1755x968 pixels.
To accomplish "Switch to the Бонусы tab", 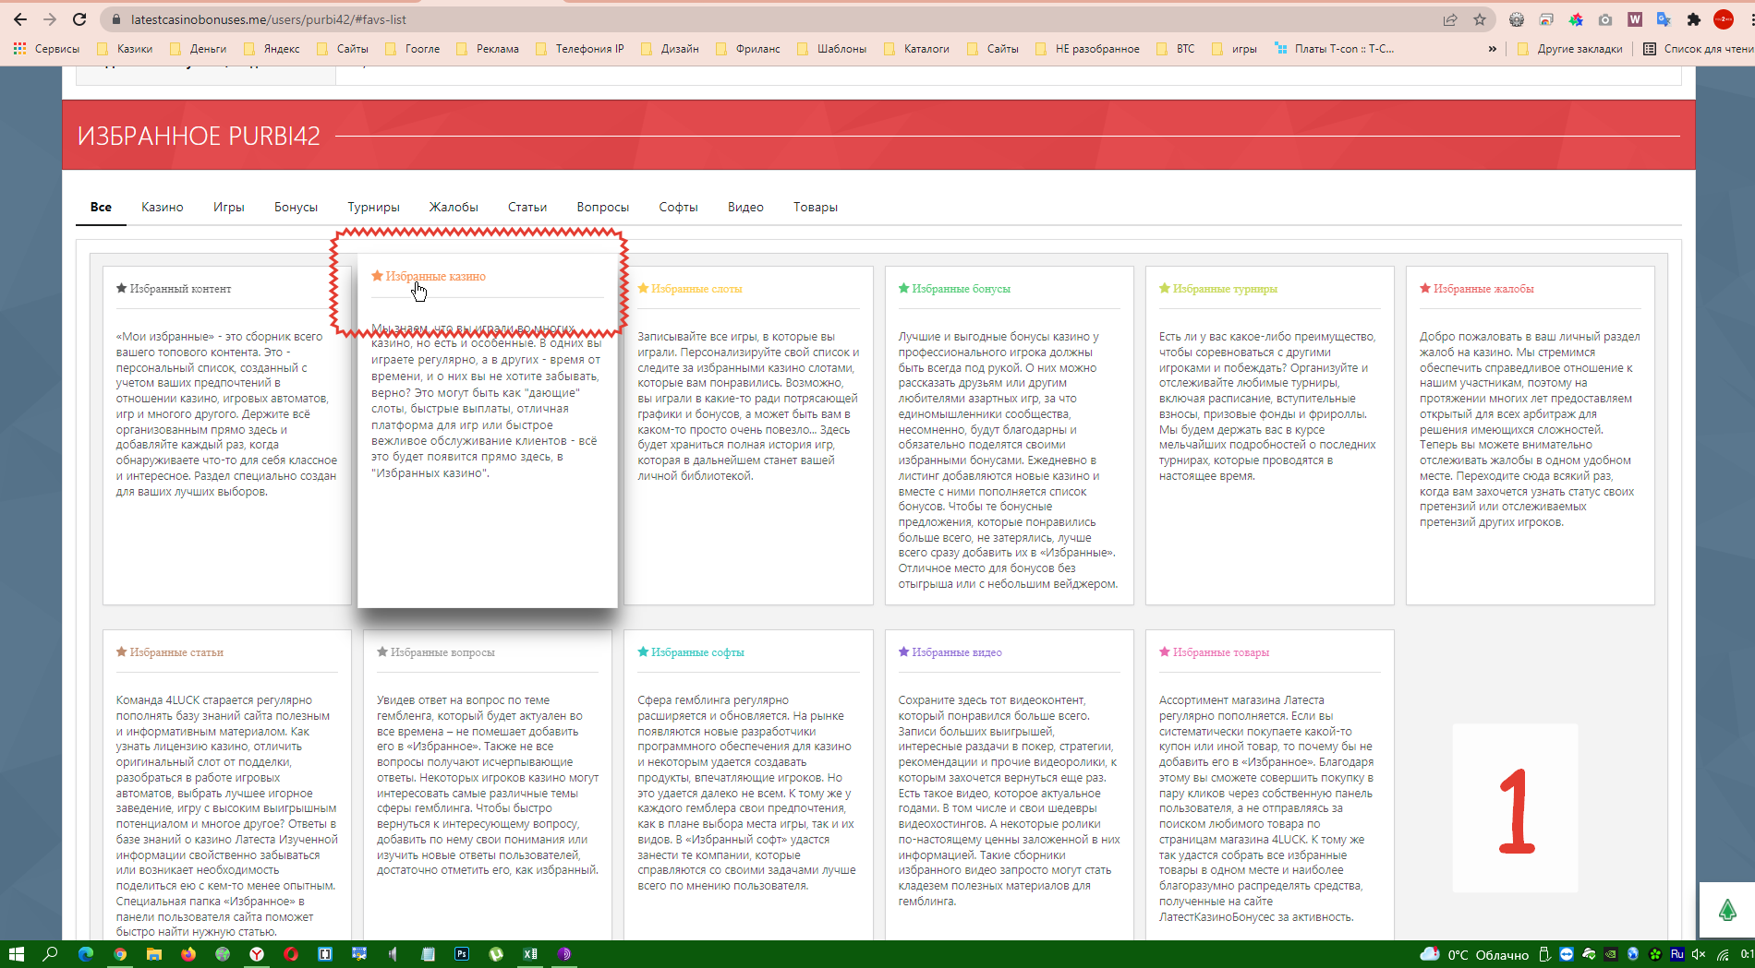I will tap(296, 208).
